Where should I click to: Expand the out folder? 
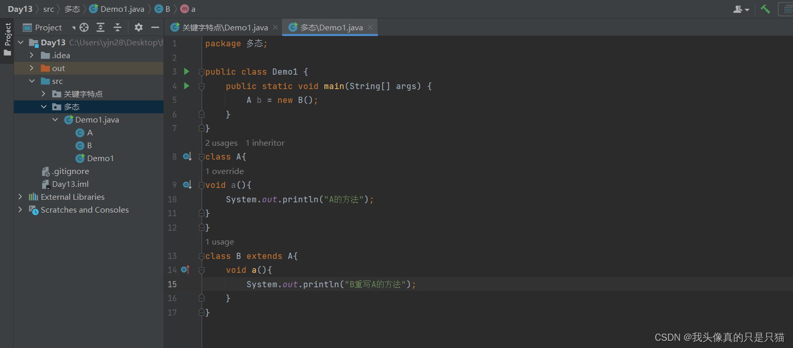click(x=31, y=68)
